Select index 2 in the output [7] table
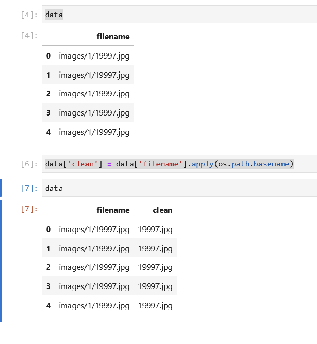The image size is (317, 344). point(48,267)
